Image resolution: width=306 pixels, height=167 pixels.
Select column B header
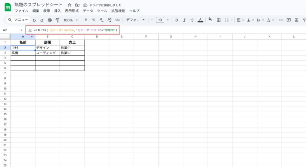(x=48, y=36)
